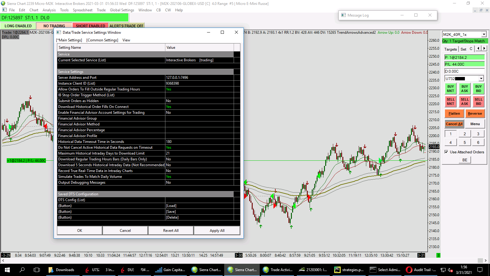Click settings window title bar icon
This screenshot has width=490, height=276.
click(59, 32)
